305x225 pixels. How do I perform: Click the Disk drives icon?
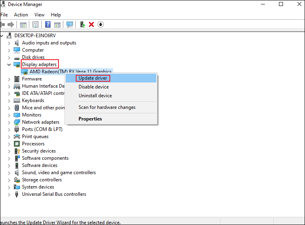[x=17, y=58]
